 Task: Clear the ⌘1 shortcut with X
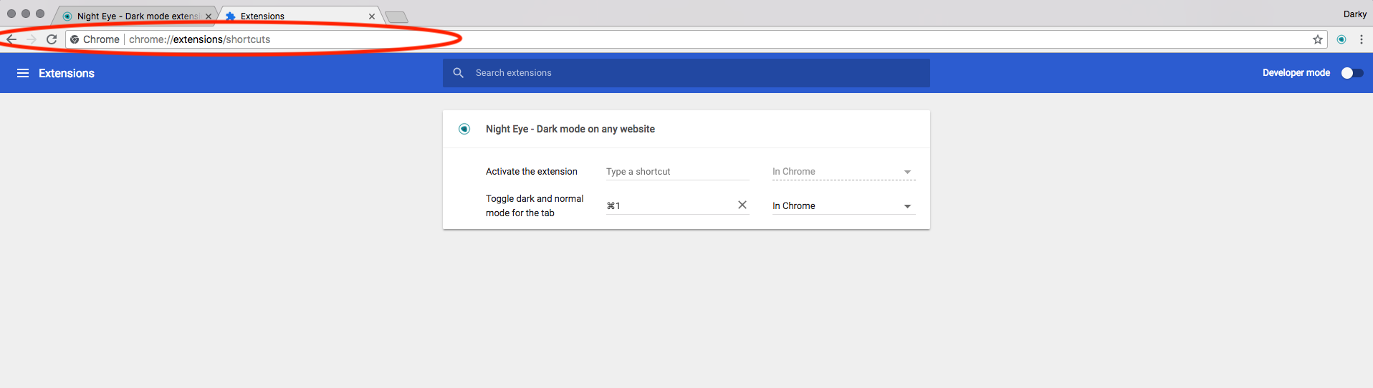(x=742, y=205)
